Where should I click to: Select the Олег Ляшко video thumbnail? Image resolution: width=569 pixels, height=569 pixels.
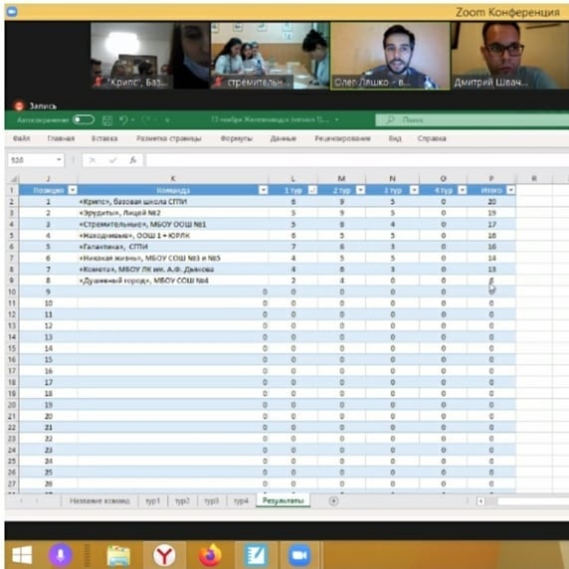click(390, 56)
